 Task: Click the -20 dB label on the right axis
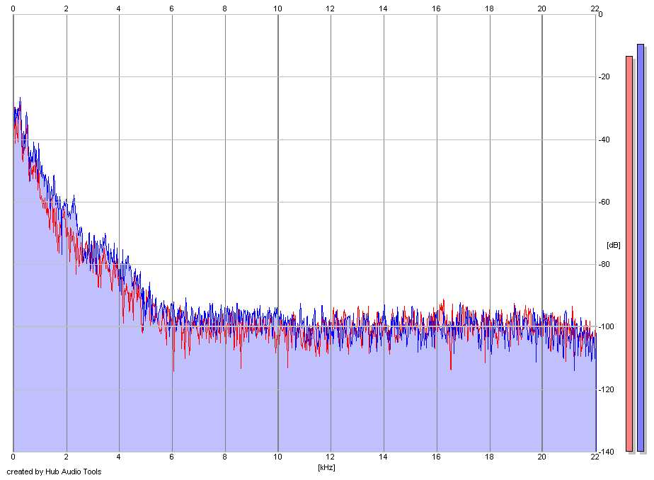tap(604, 76)
